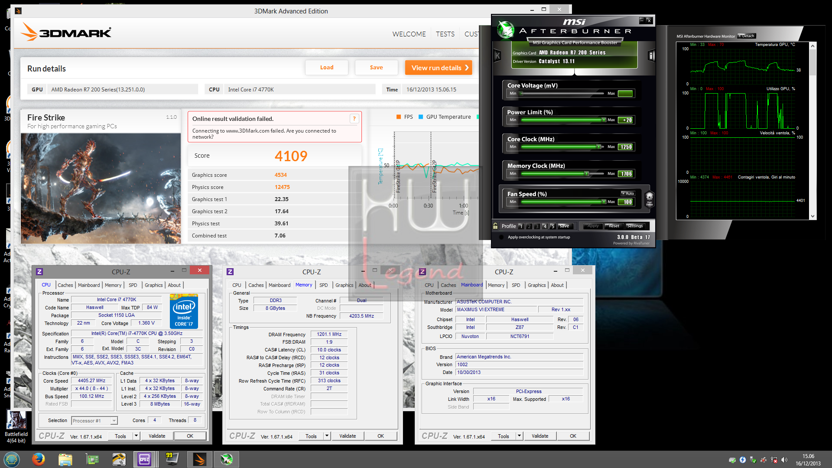
Task: Select Afterburner profile slot 3
Action: point(537,226)
